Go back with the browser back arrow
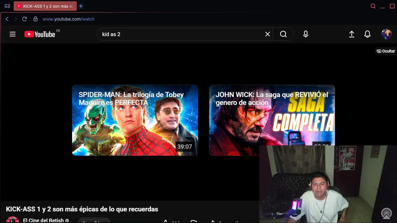Screen dimensions: 397x223 point(7,19)
